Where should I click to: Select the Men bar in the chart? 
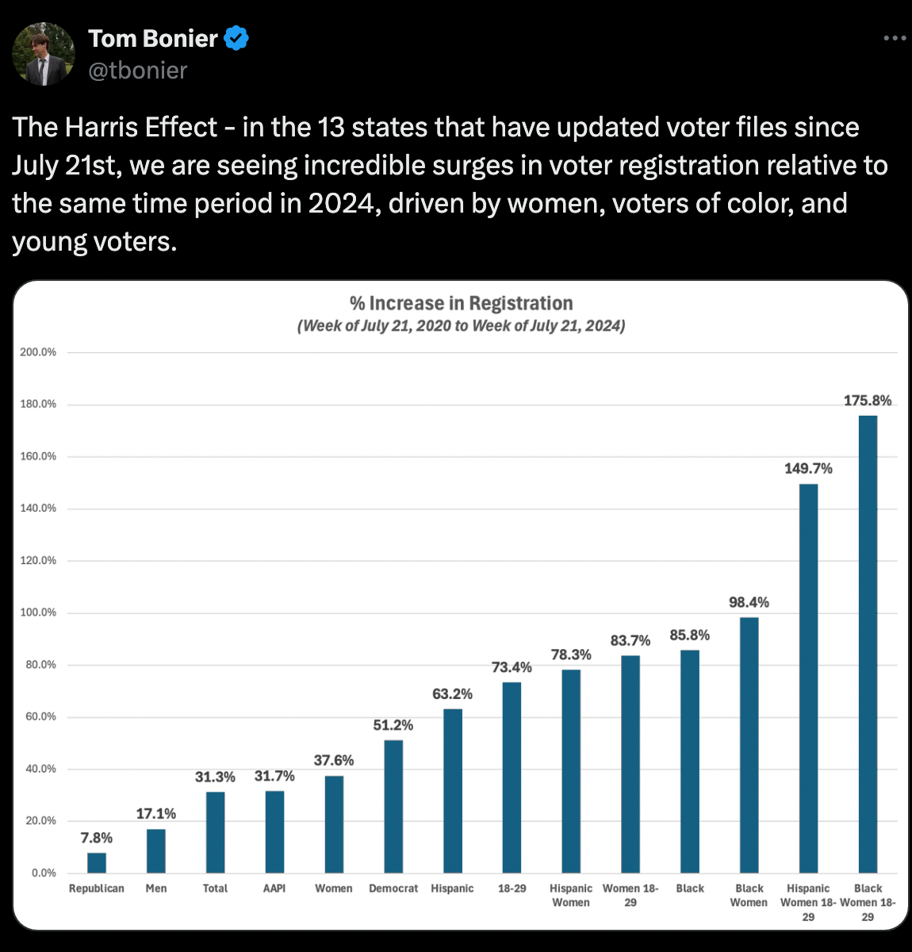point(156,850)
